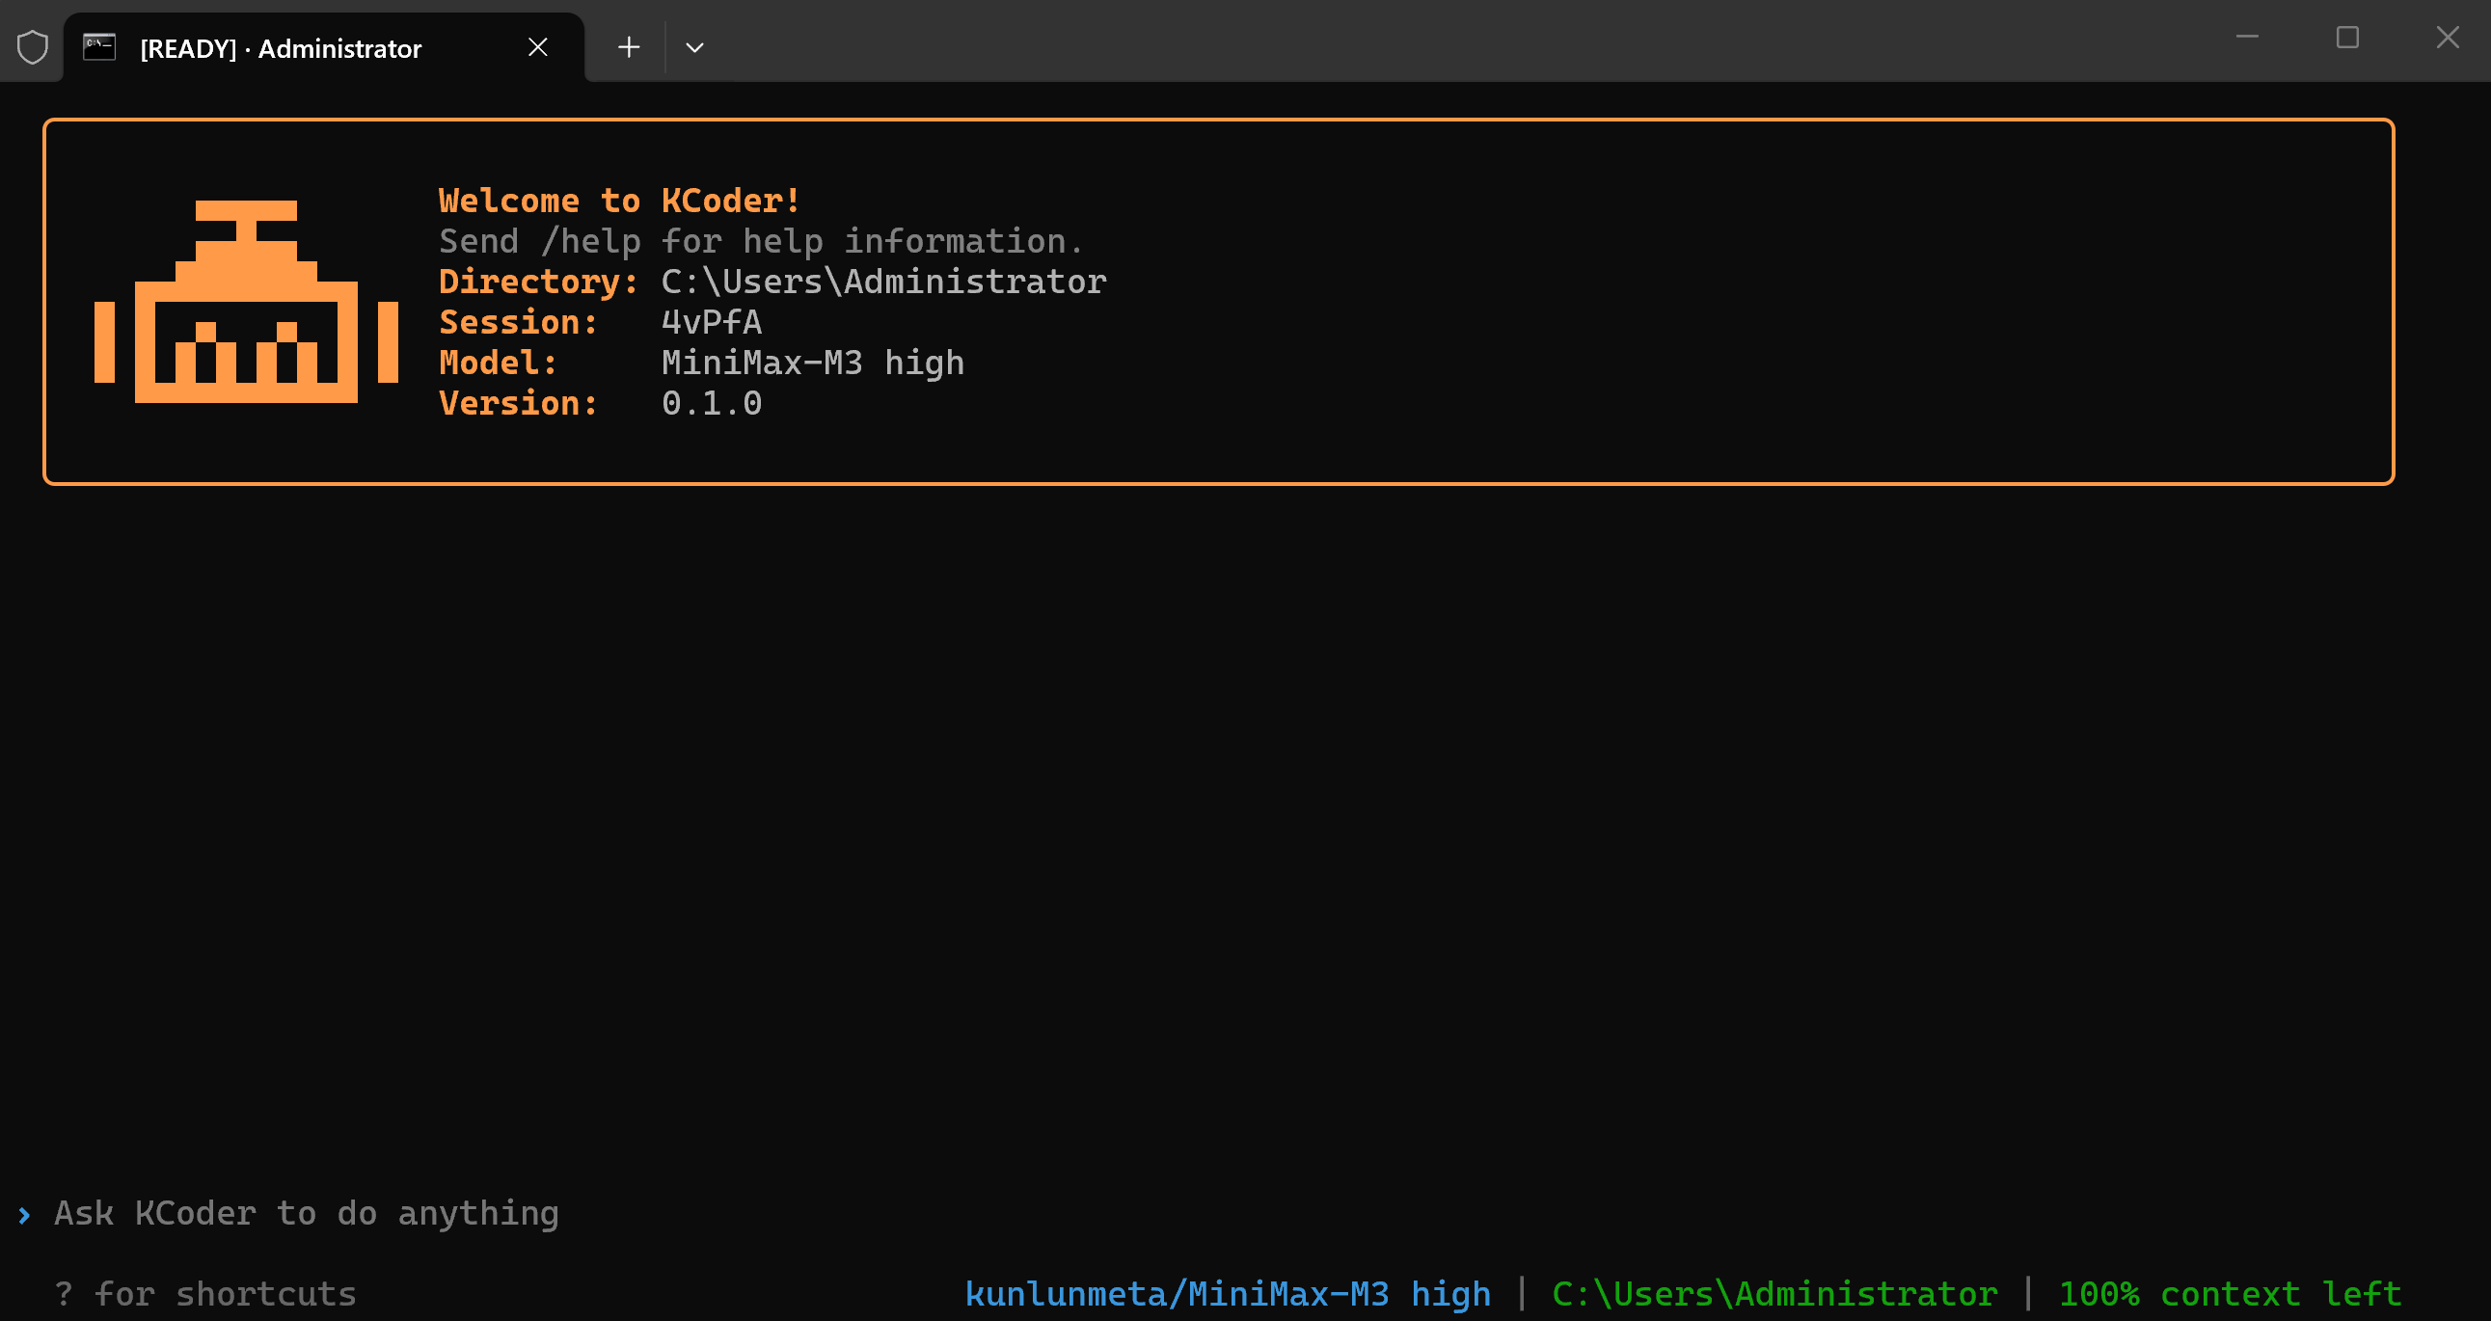Maximize the terminal window
The height and width of the screenshot is (1321, 2491).
point(2348,38)
